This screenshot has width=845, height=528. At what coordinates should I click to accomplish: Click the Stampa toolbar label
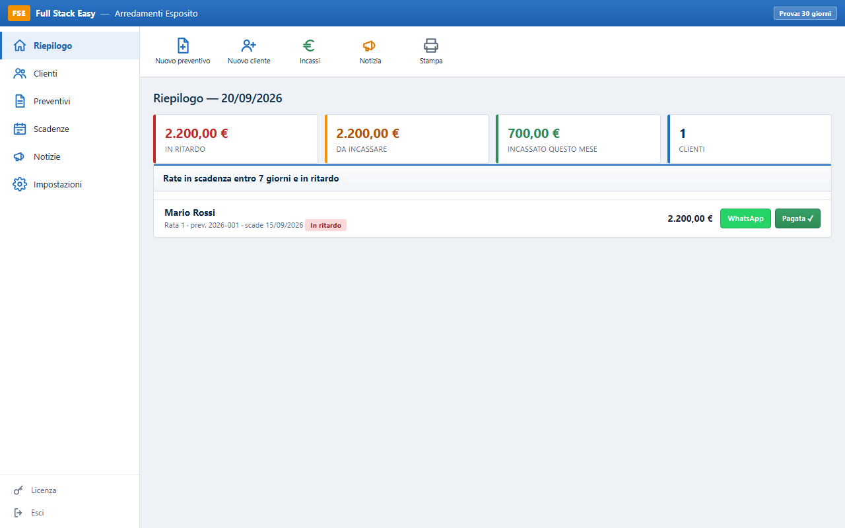[431, 61]
